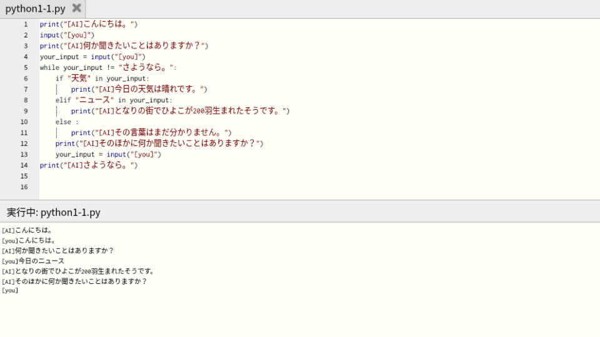Click the final print さようなら line
600x337 pixels.
pos(89,165)
